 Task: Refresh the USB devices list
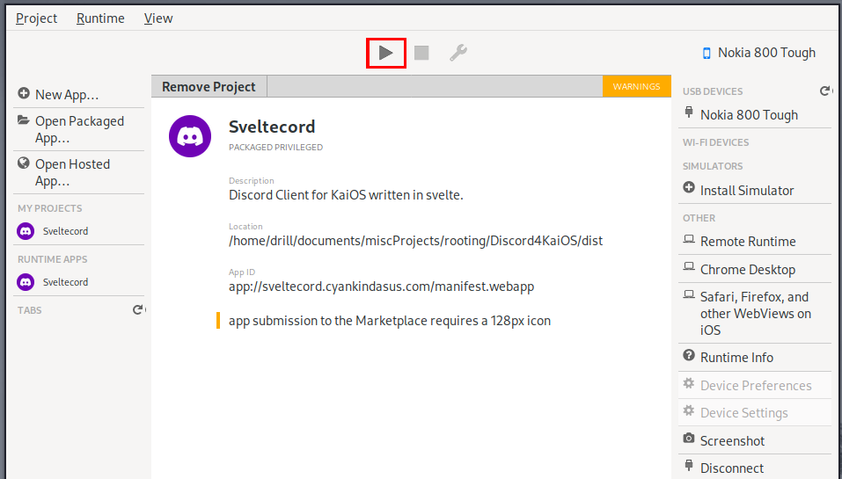point(825,91)
